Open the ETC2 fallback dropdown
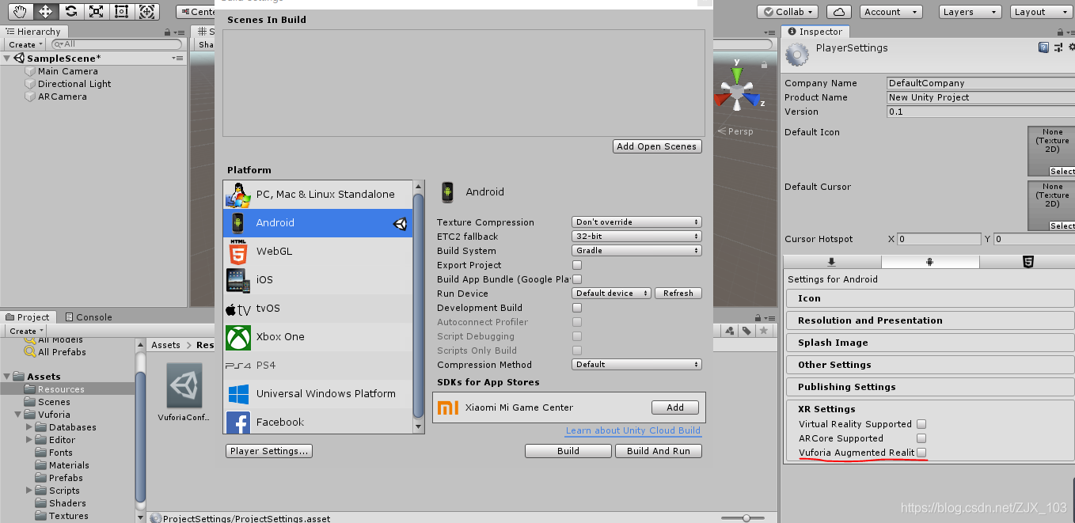Viewport: 1075px width, 523px height. point(636,237)
